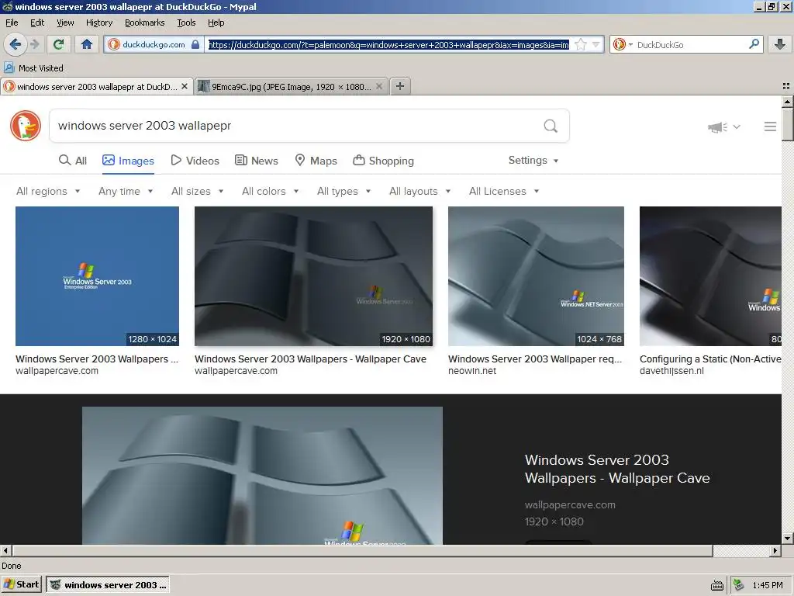Select the Images results tab
This screenshot has width=794, height=596.
click(x=128, y=161)
